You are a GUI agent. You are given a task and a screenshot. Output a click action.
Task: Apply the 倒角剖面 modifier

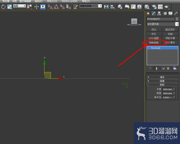click(x=154, y=43)
